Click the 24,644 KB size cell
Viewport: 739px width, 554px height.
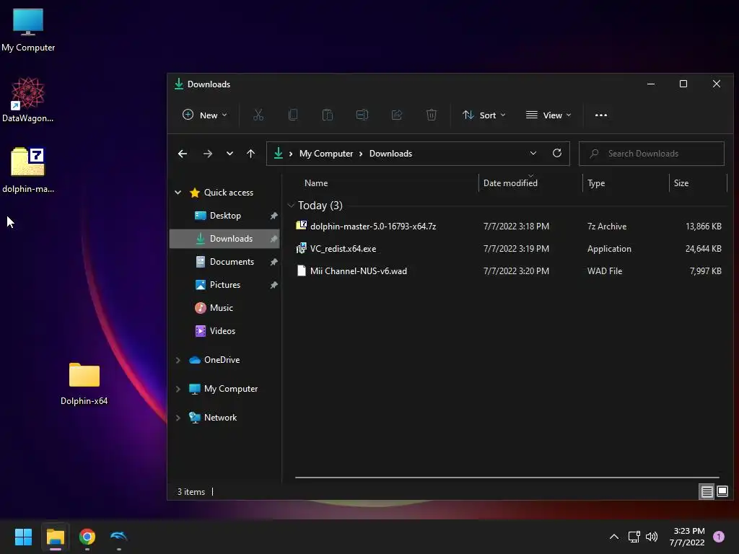click(703, 249)
